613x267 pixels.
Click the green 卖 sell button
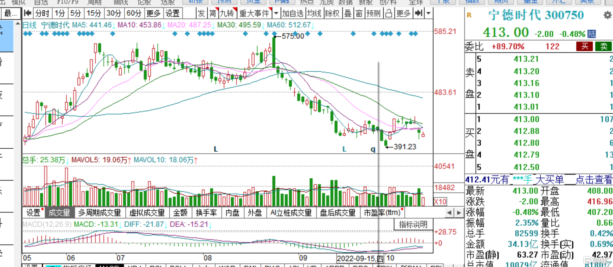[604, 46]
